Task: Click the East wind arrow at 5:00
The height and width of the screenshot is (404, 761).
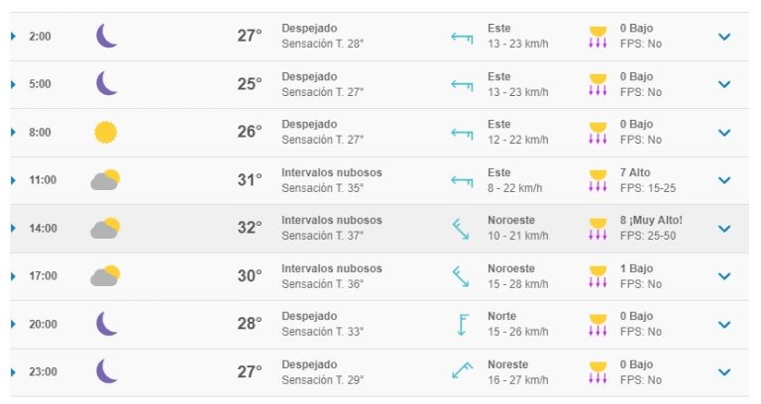Action: click(462, 85)
